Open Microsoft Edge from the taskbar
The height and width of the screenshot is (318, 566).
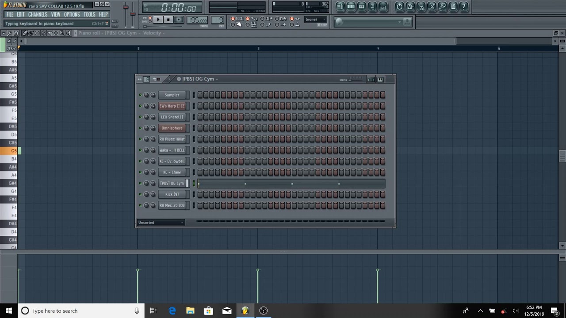pos(172,310)
